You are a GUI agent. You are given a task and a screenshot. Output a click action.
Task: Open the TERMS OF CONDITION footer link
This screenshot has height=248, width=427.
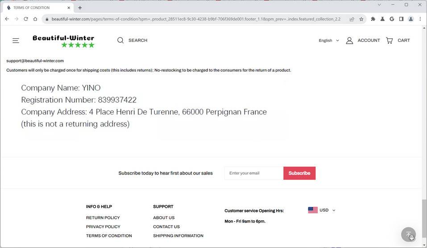coord(109,236)
